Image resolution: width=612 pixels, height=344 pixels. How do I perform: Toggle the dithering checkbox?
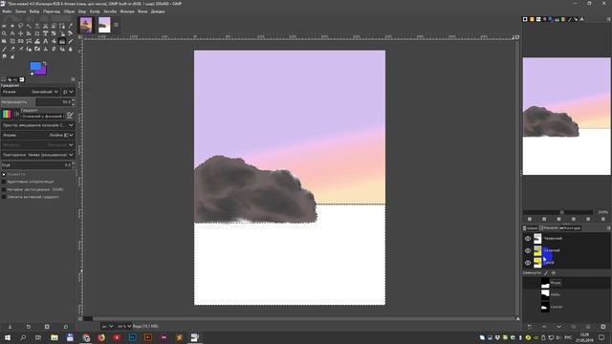[x=4, y=174]
